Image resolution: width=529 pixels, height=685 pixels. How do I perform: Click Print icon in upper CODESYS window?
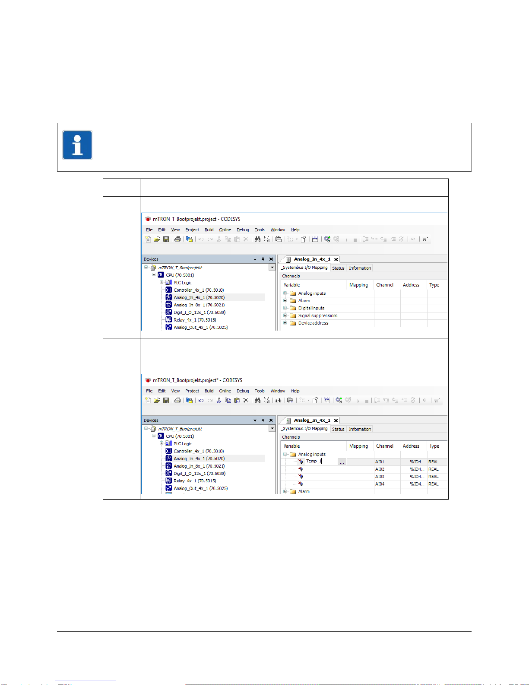(x=177, y=239)
